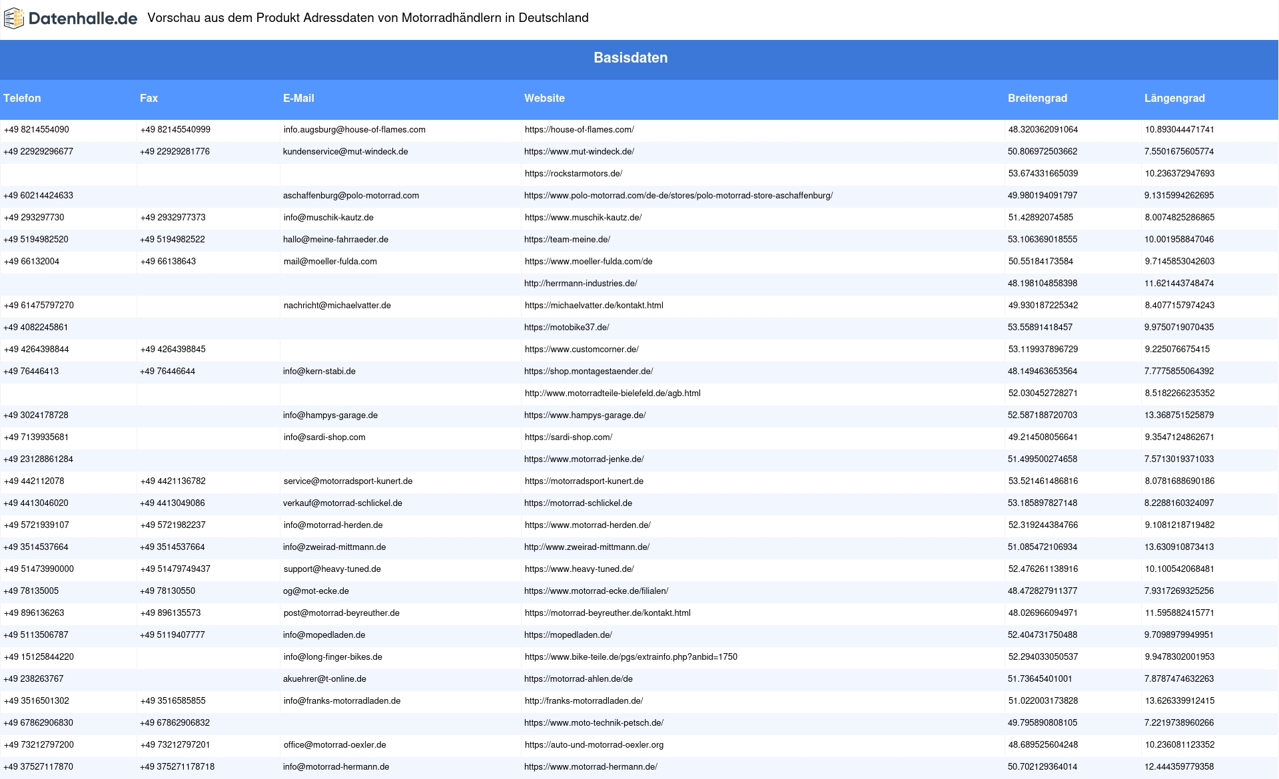Open the https://team-meine.de/ link
This screenshot has width=1279, height=779.
point(567,240)
